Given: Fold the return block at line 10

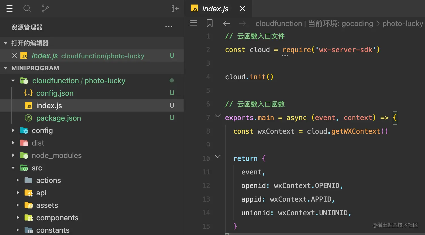Looking at the screenshot, I should 218,157.
